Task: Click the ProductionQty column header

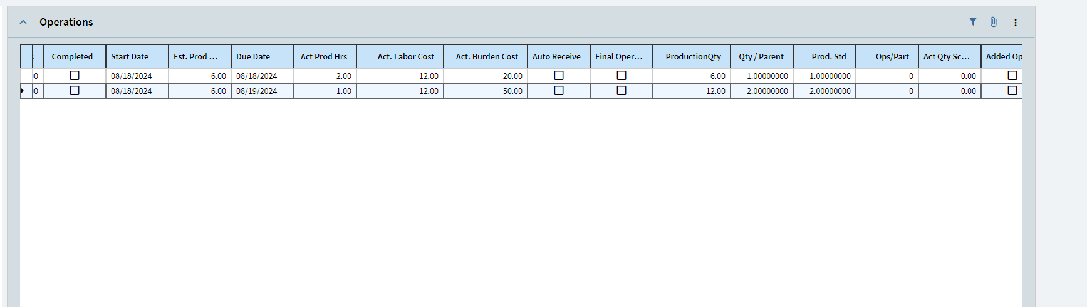Action: [693, 56]
